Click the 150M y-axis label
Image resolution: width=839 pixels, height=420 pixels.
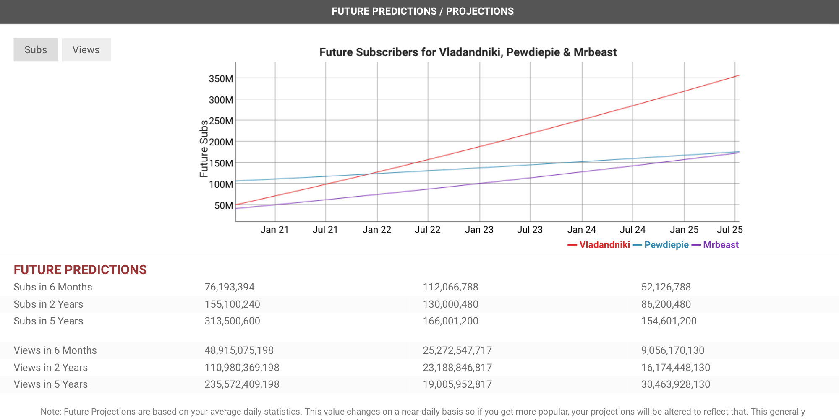pos(221,163)
